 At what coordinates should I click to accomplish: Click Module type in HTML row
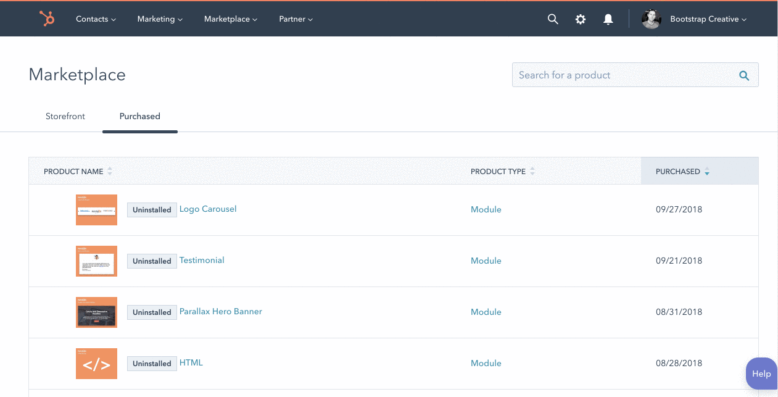[486, 363]
